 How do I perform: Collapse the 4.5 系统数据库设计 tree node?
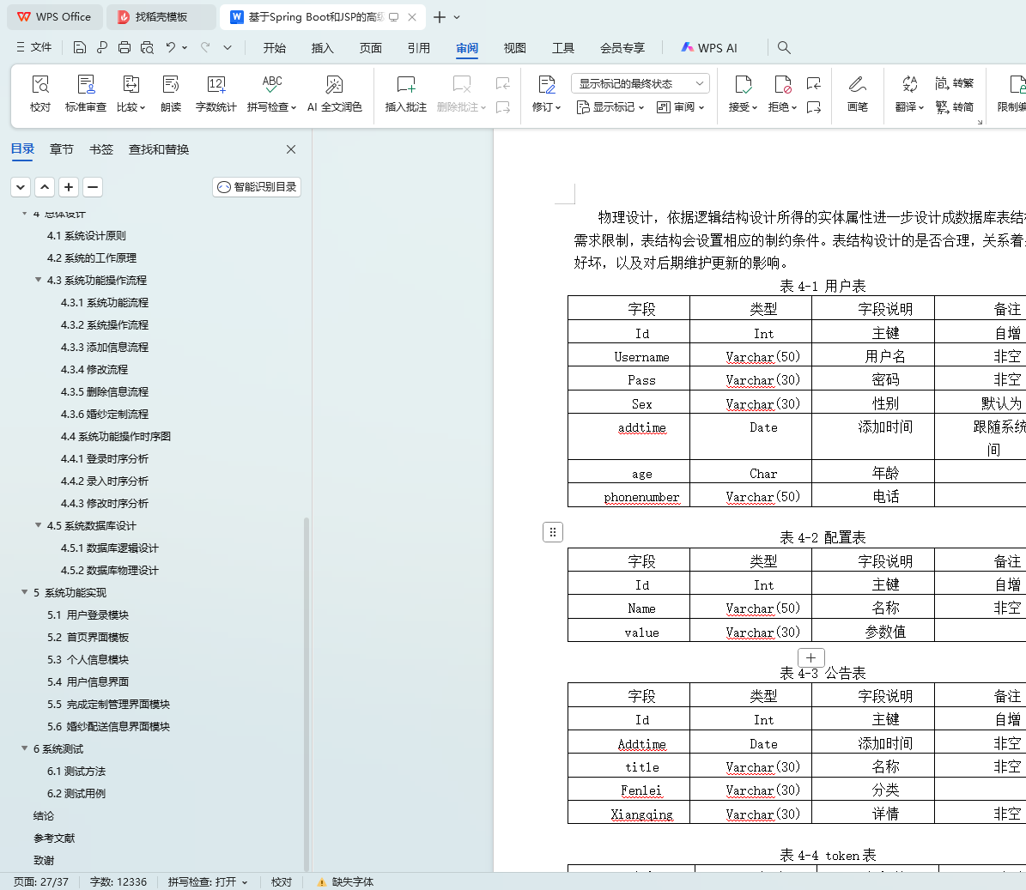click(38, 526)
